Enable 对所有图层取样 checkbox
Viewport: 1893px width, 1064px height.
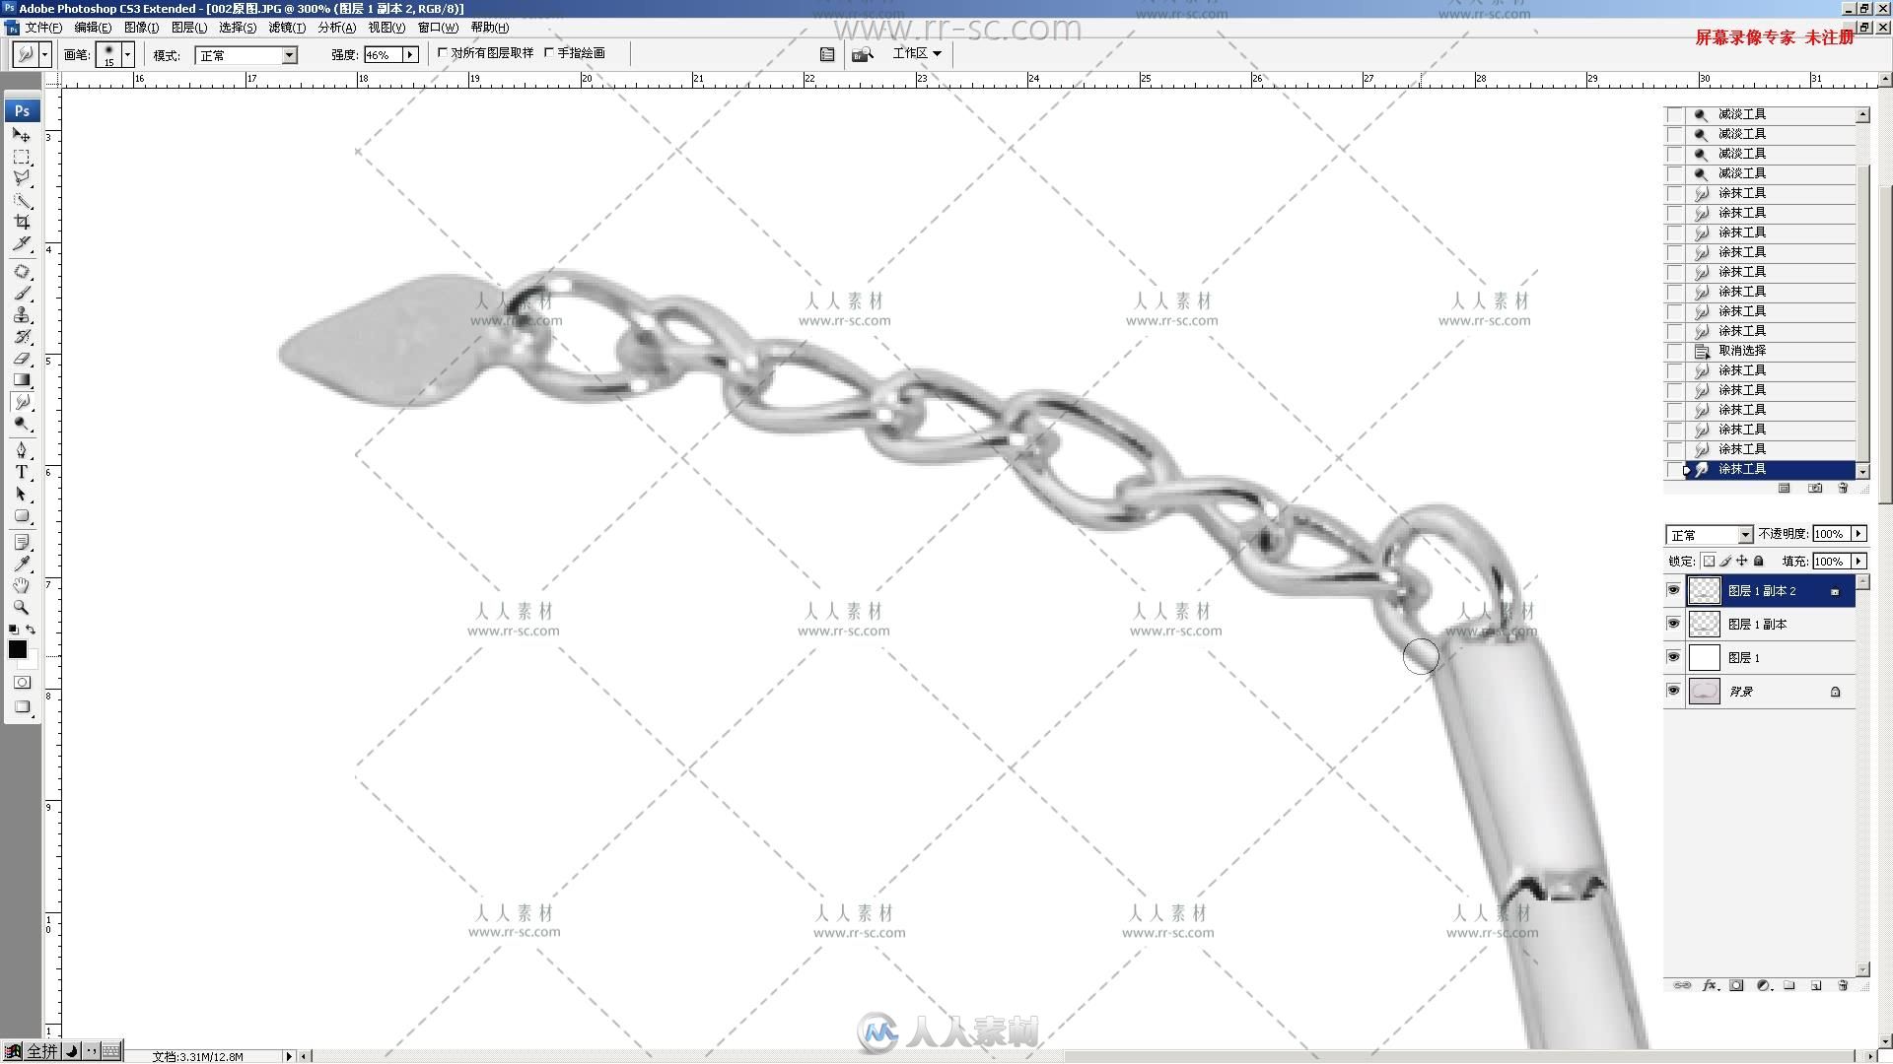443,53
